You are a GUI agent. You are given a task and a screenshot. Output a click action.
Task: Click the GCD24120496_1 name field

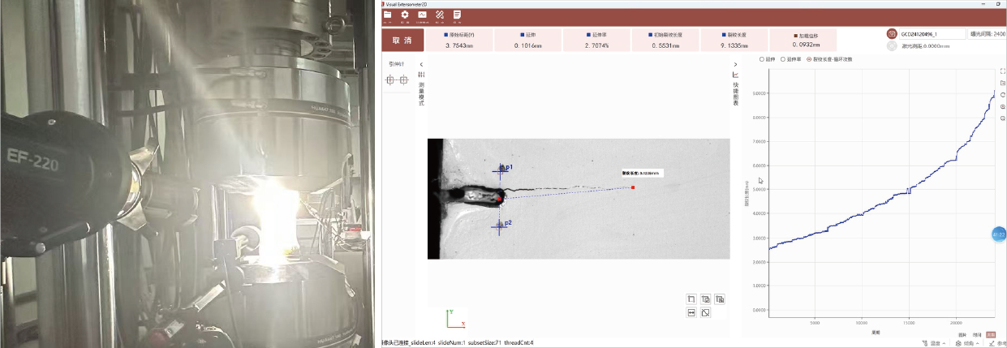(x=933, y=34)
